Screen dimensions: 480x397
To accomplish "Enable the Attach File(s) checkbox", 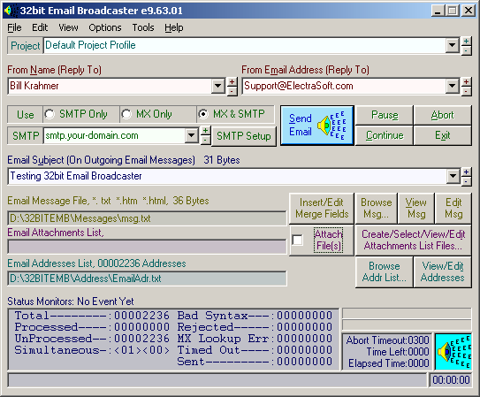I will click(x=297, y=240).
